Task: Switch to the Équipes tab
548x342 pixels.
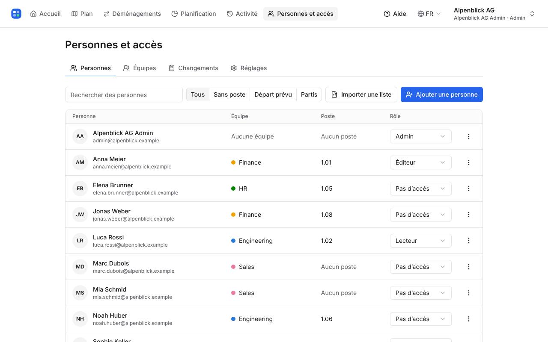Action: click(140, 68)
